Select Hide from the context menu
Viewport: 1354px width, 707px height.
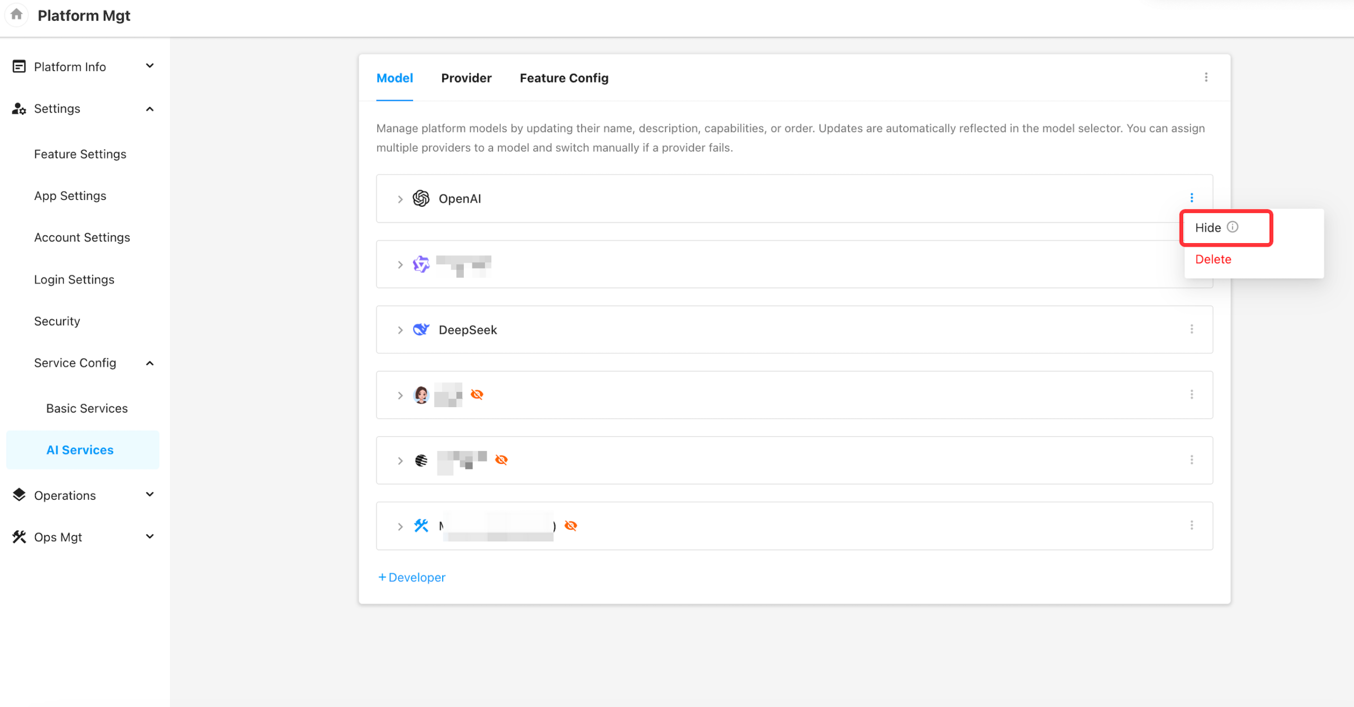click(x=1208, y=228)
